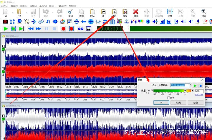Click the scissors Cut (剪切) icon
The image size is (212, 140).
coord(70,13)
